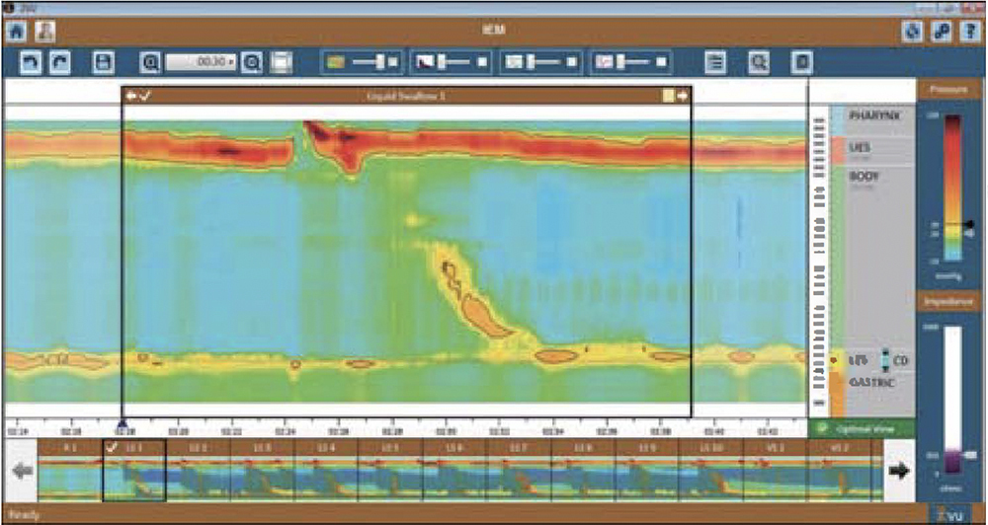988x525 pixels.
Task: Select the Pressure panel tab
Action: (949, 90)
